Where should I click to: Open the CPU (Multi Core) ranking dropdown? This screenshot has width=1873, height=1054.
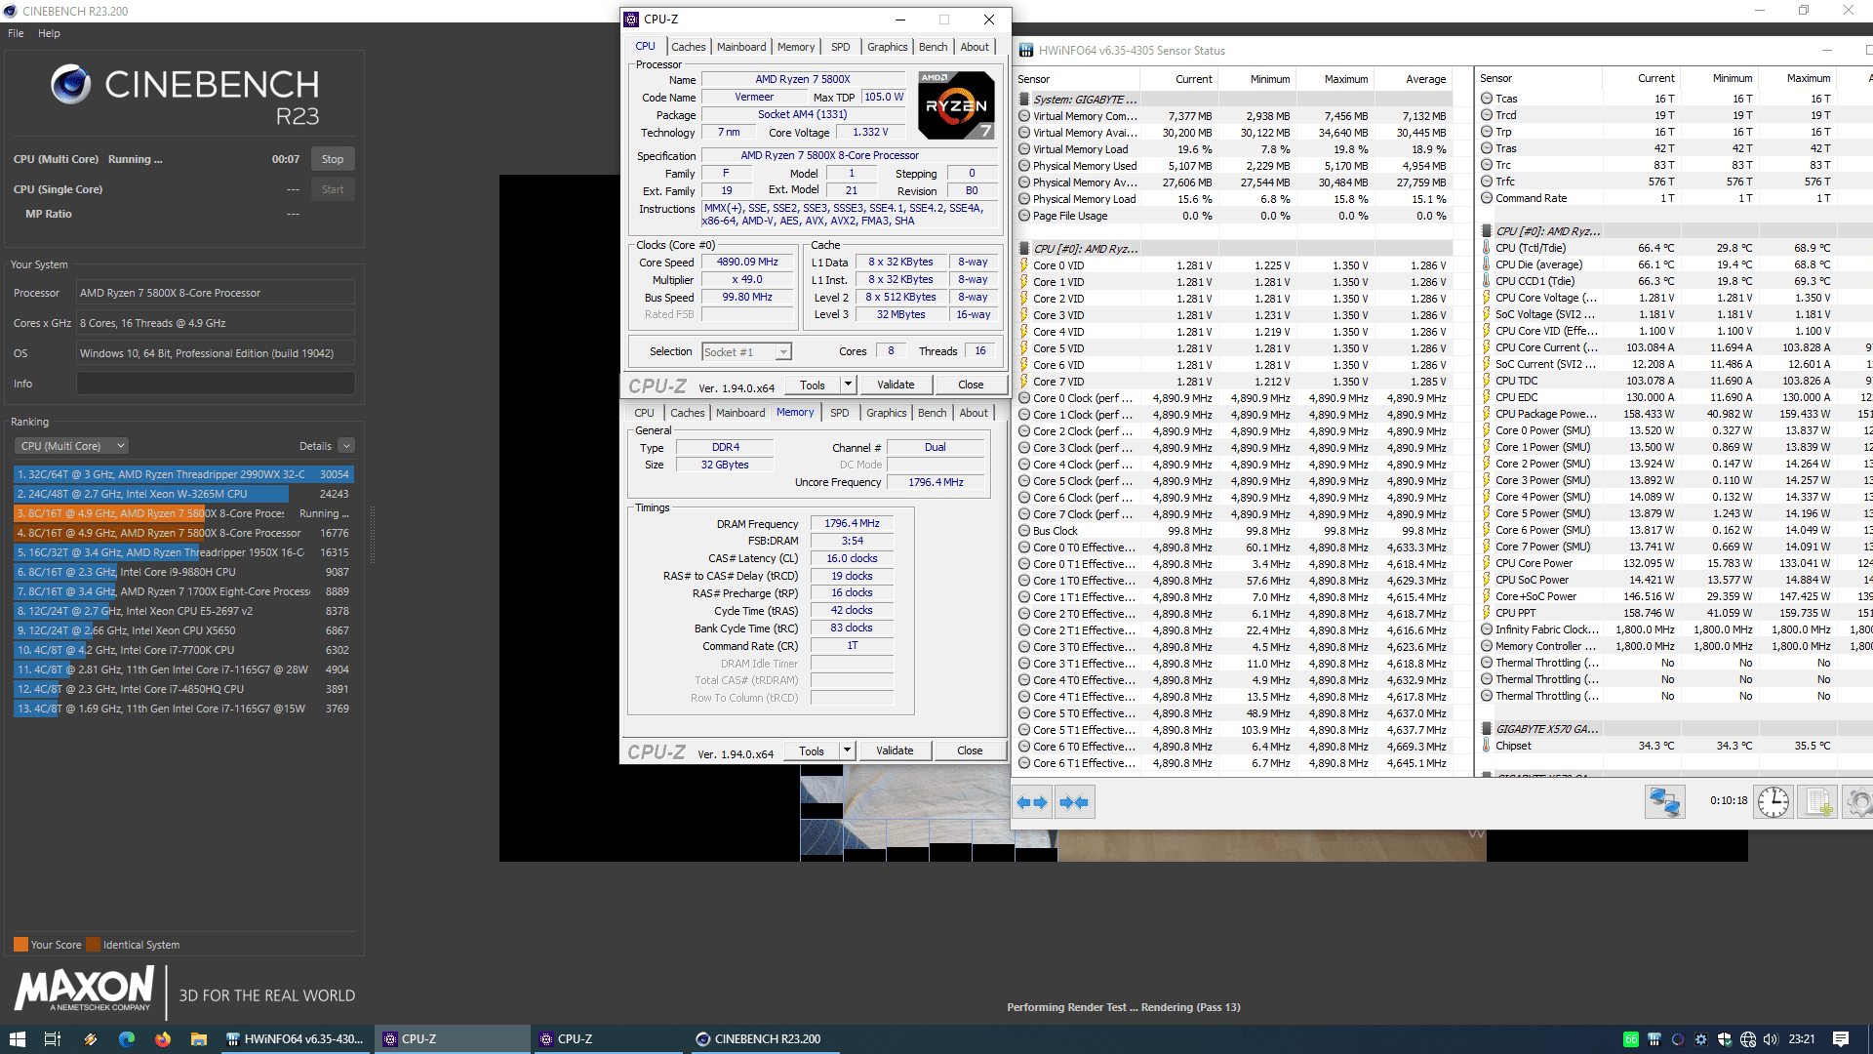click(72, 446)
